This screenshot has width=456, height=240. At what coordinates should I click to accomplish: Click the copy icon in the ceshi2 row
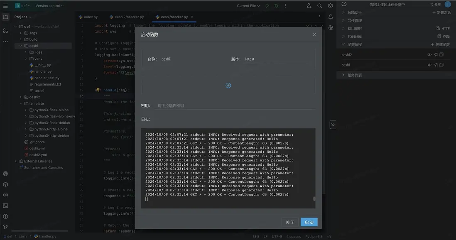coord(441,54)
